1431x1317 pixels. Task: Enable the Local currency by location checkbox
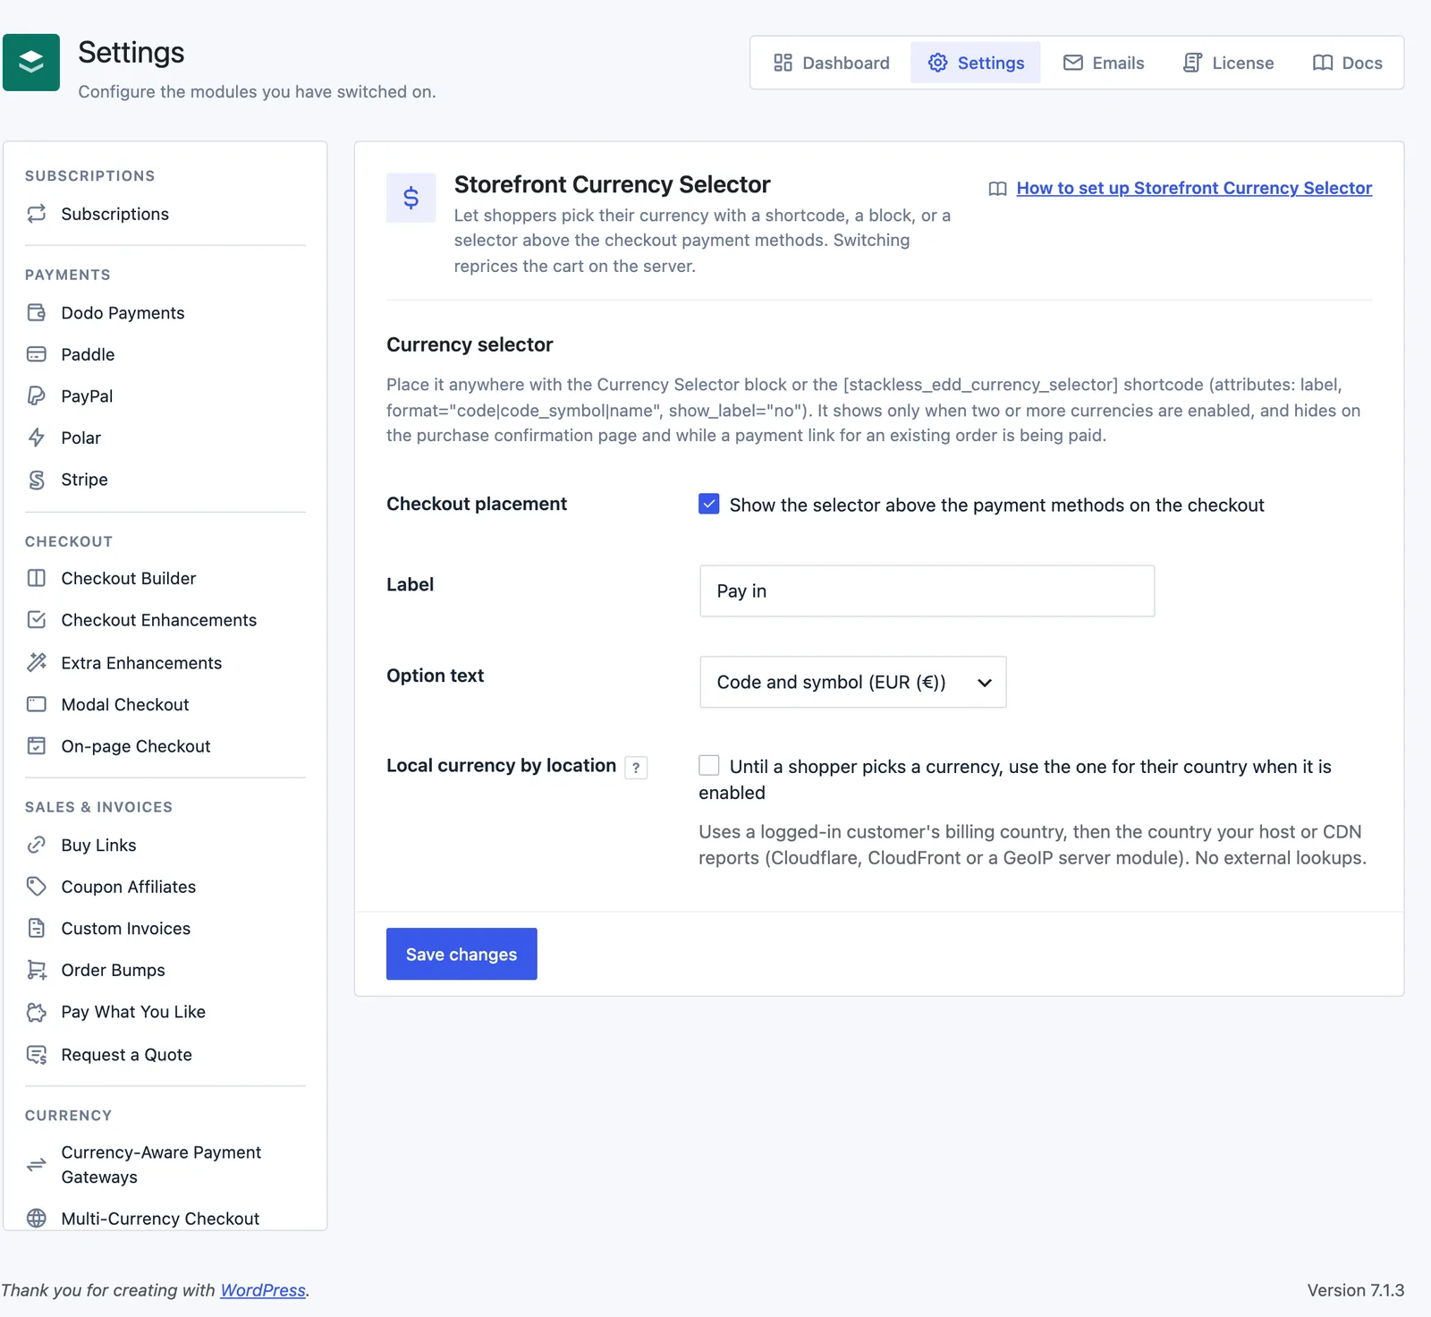(x=709, y=766)
